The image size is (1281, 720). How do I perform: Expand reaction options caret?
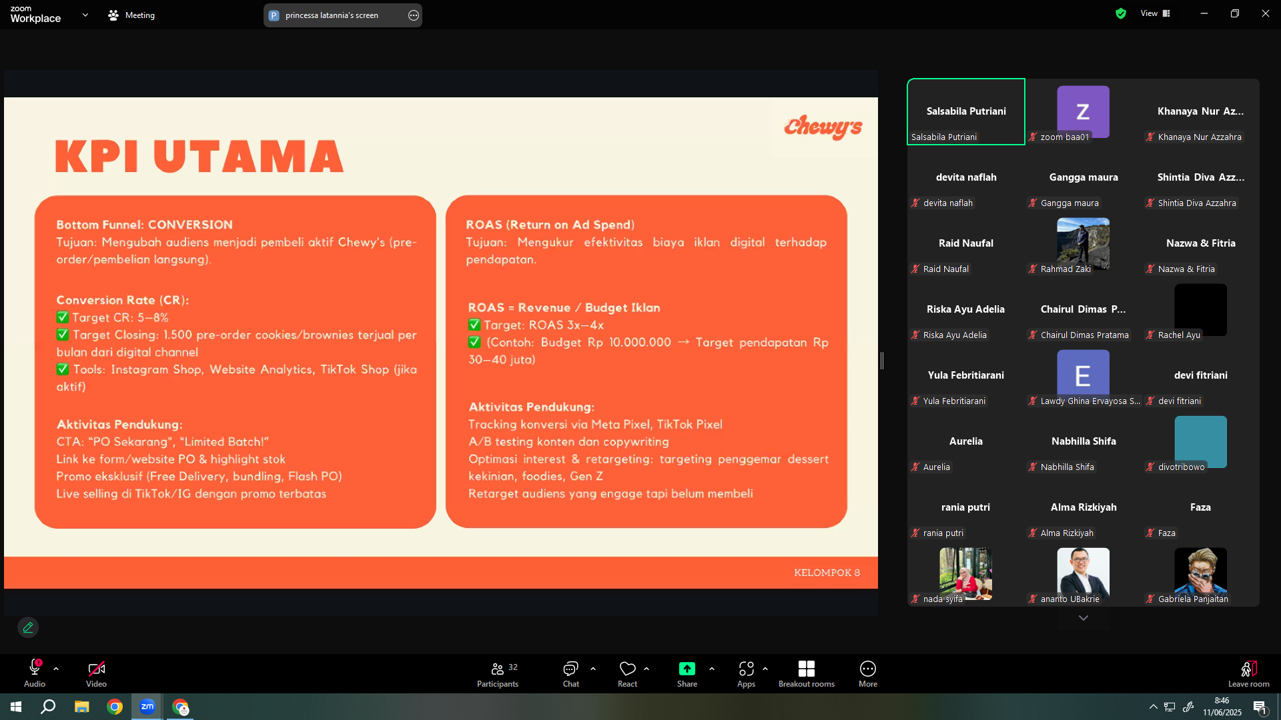coord(647,669)
